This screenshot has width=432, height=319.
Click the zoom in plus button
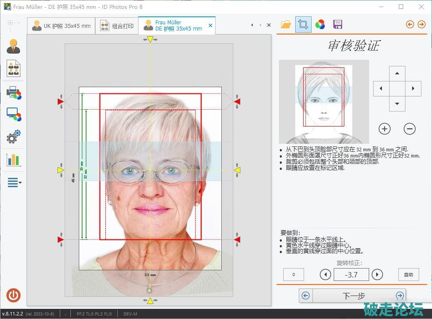tap(385, 129)
